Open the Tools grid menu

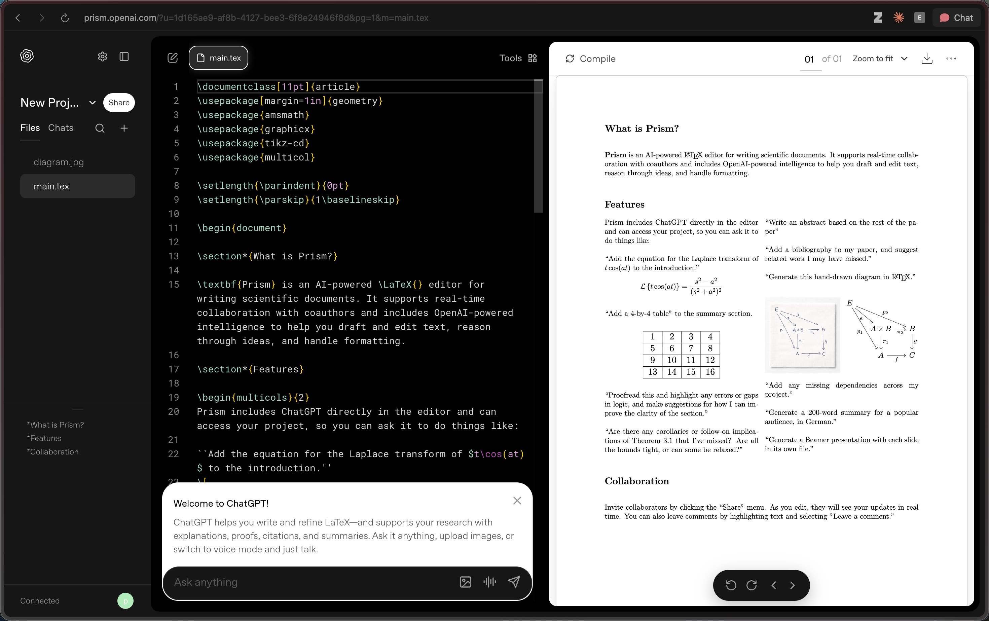[x=518, y=58]
